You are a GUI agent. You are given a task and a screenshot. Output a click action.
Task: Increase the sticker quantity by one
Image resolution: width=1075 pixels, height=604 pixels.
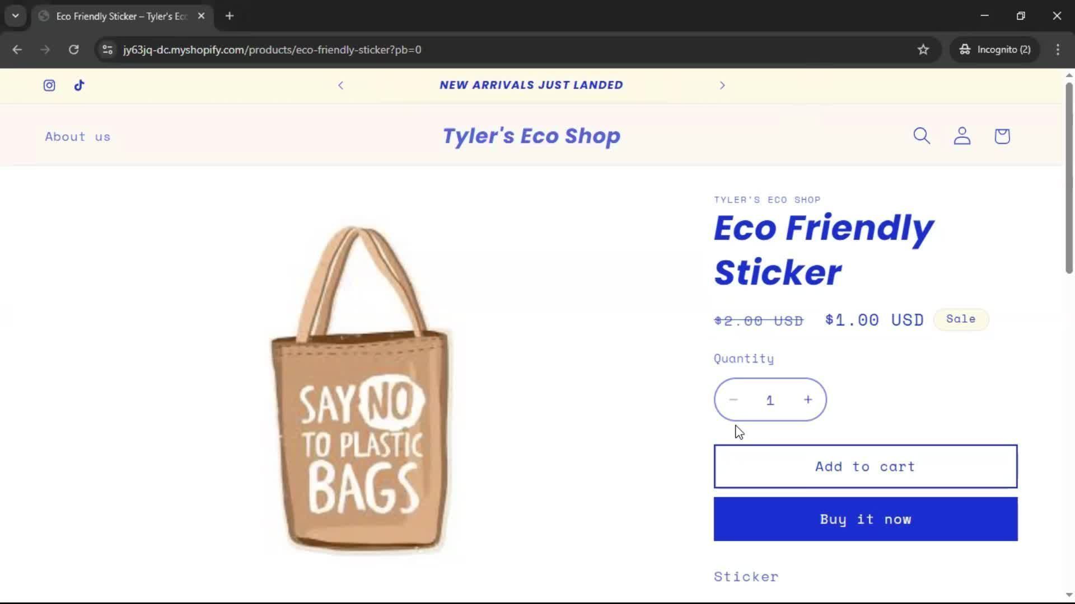tap(807, 400)
